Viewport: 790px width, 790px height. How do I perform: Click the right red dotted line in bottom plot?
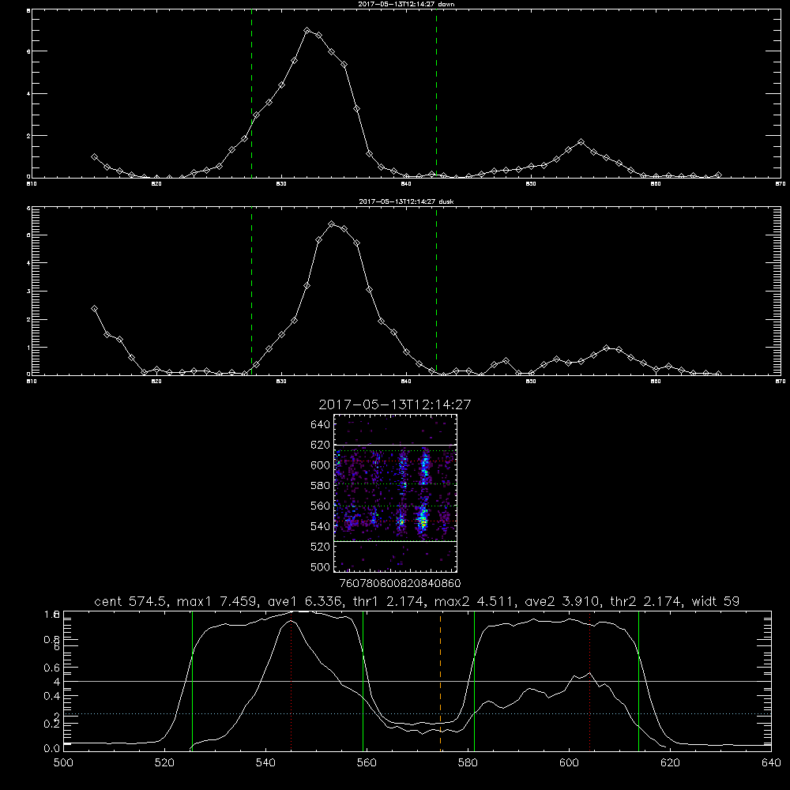coord(589,681)
